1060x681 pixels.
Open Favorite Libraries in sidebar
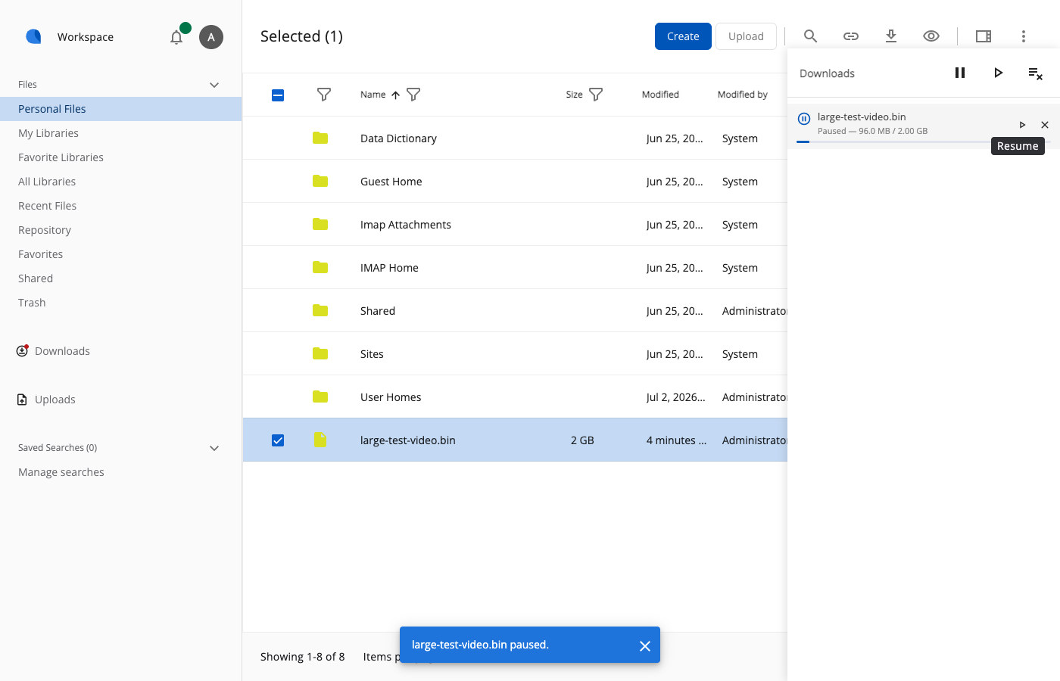pyautogui.click(x=61, y=157)
